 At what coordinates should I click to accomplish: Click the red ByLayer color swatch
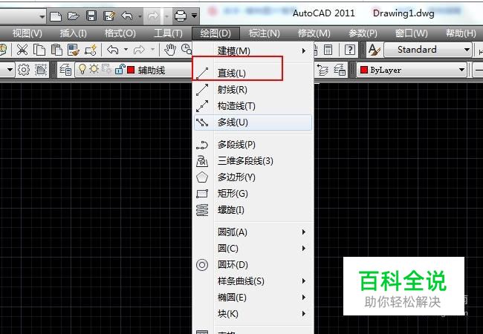click(364, 70)
